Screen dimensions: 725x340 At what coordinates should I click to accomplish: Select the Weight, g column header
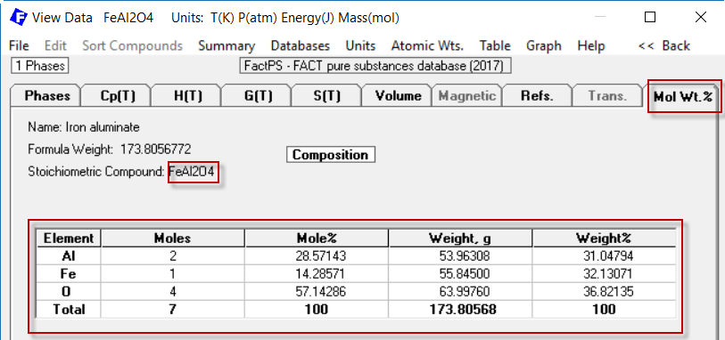[x=460, y=239]
